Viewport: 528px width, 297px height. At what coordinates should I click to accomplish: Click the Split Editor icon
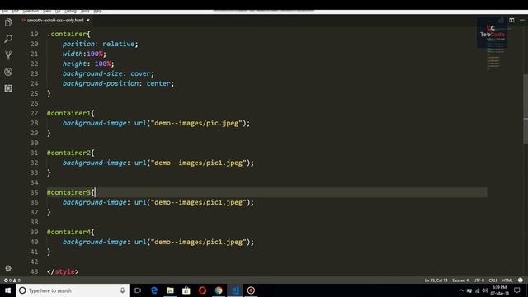point(511,20)
